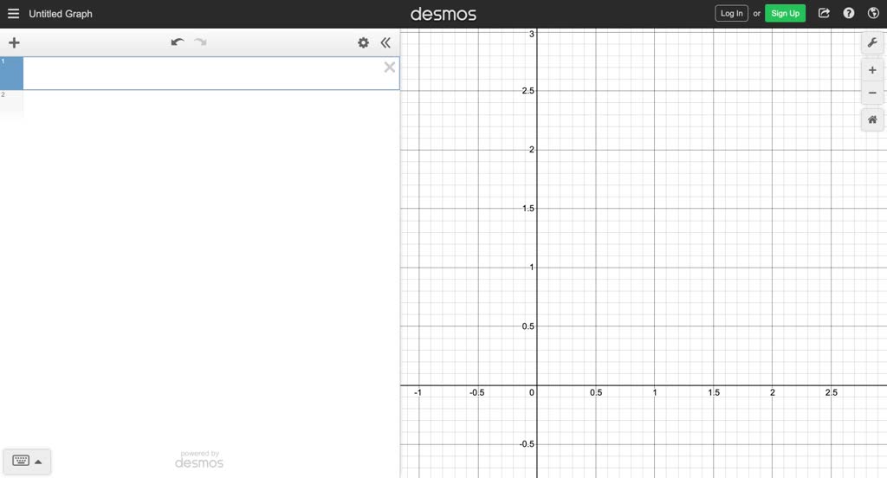Click the x-axis label 1.5

[714, 392]
